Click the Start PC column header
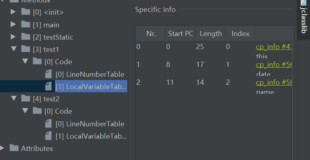The height and width of the screenshot is (160, 310). tap(181, 34)
